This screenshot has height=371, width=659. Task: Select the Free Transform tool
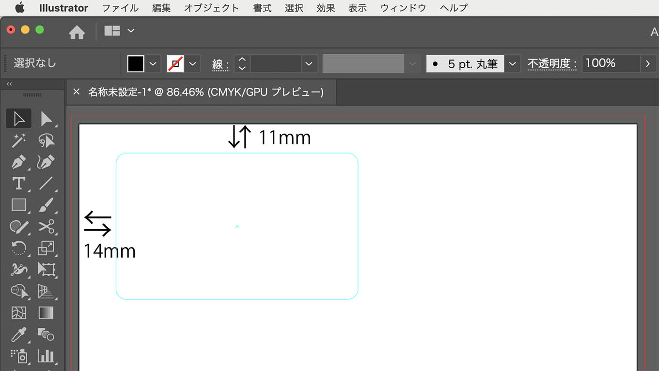point(46,269)
